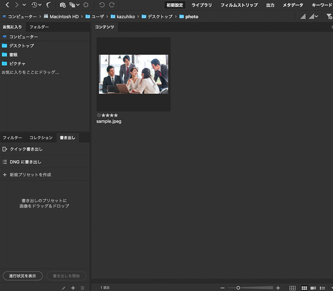Click the minus smaller thumbnails icon
Image resolution: width=333 pixels, height=291 pixels.
click(x=222, y=288)
